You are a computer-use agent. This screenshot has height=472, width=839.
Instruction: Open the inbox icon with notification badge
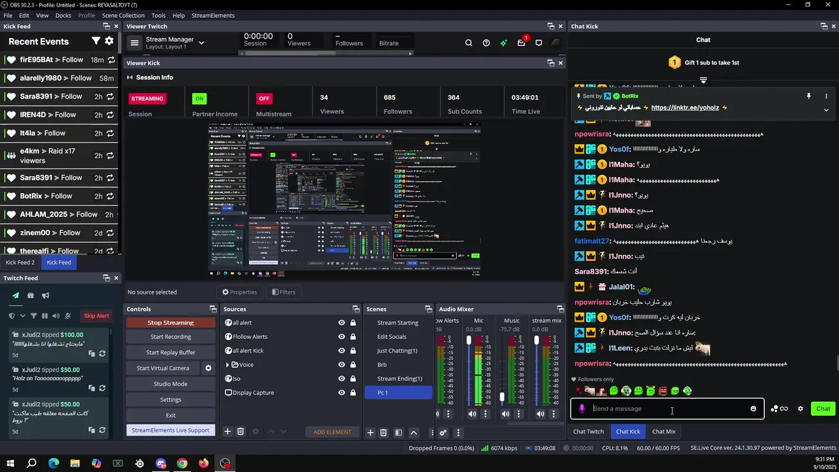tap(522, 43)
